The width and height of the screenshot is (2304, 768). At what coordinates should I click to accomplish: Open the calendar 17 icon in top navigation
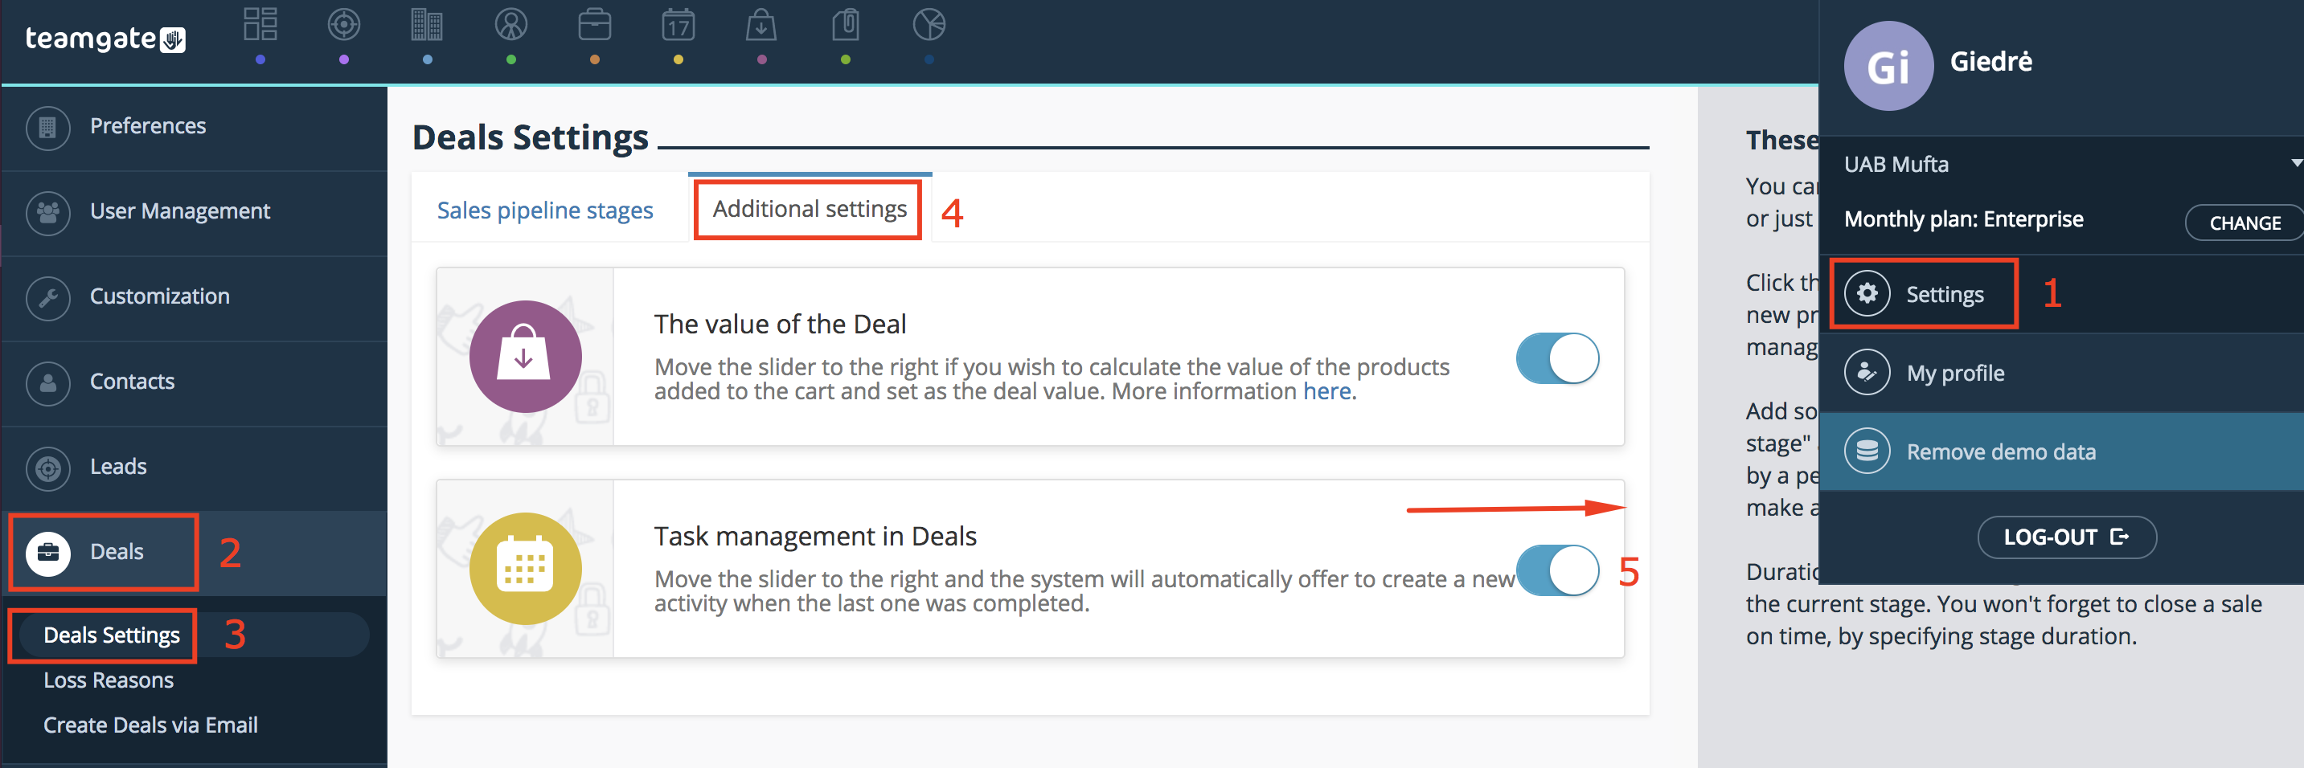pyautogui.click(x=678, y=24)
